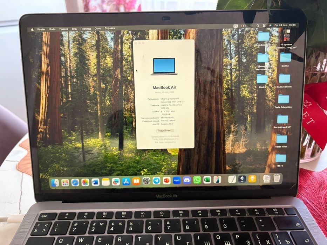The image size is (327, 245).
Task: Launch Microsoft Word from the dock
Action: (x=95, y=182)
